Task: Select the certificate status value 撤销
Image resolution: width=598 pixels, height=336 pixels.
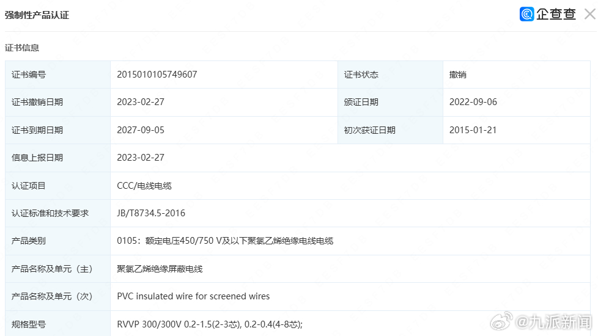Action: click(x=457, y=75)
